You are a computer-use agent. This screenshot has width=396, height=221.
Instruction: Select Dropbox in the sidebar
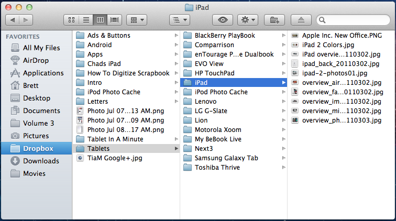37,148
